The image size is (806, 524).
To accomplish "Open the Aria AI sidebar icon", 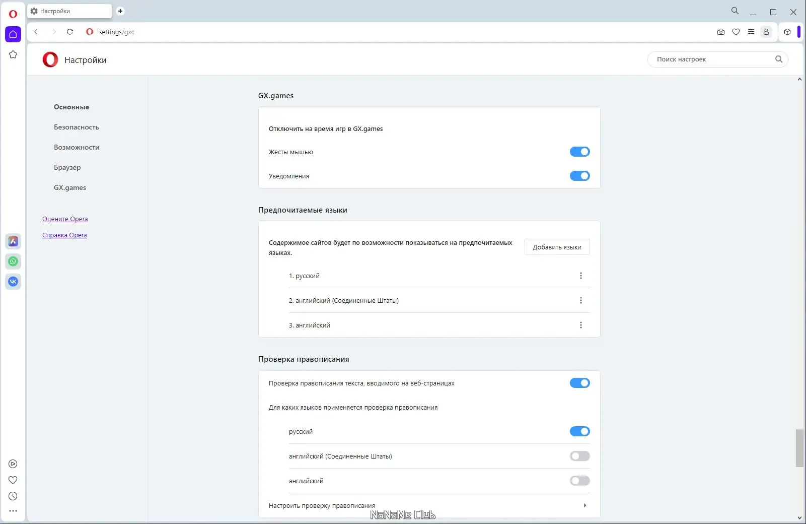I will tap(13, 241).
